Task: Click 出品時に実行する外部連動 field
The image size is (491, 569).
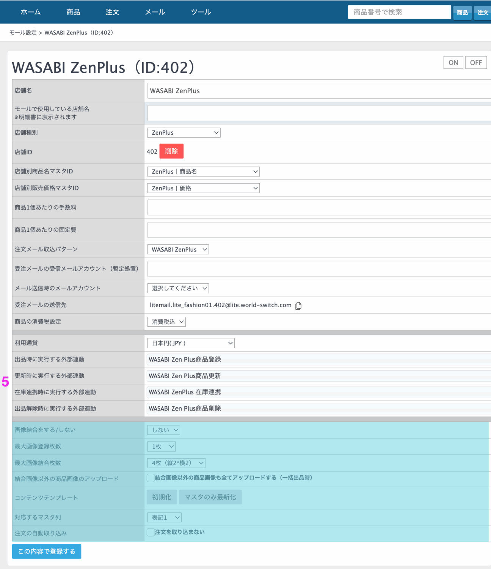Action: 318,360
